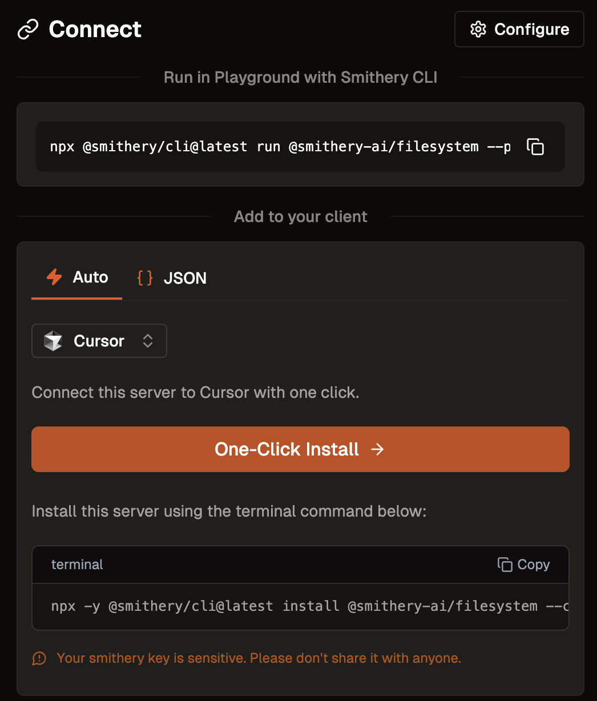Expand the Cursor client selector chevrons
Screen dimensions: 597x701
148,341
